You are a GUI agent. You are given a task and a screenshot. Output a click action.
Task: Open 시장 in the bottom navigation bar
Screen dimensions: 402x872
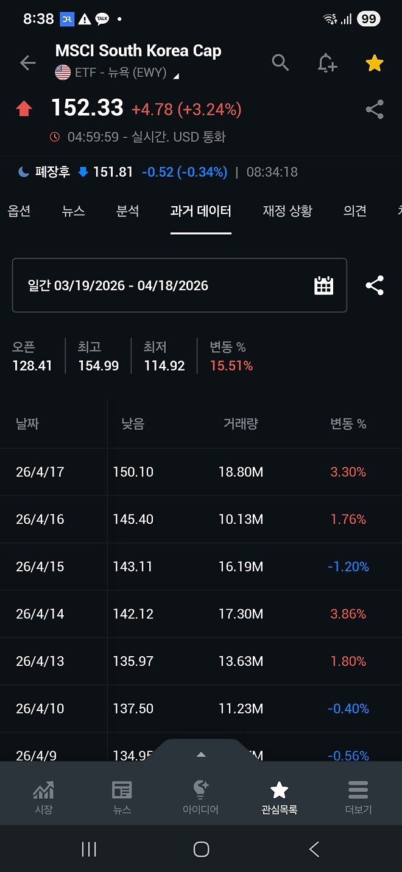[43, 793]
